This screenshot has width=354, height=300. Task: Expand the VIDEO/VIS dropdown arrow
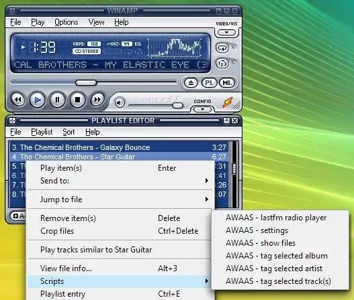coord(226,33)
